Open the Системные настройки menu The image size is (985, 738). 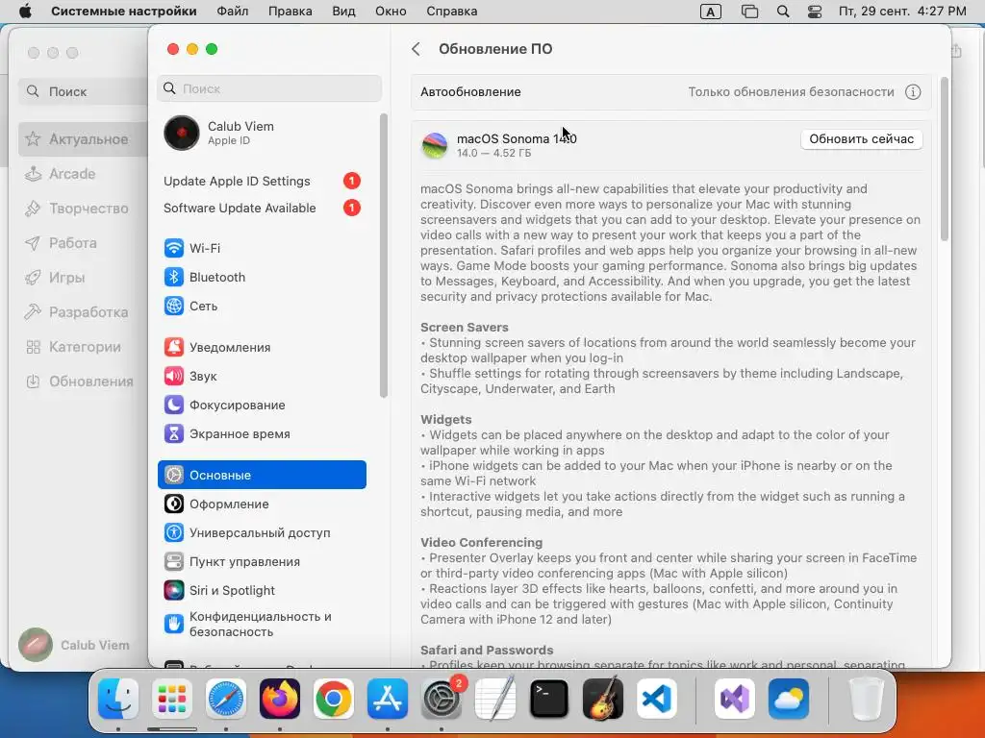point(124,12)
